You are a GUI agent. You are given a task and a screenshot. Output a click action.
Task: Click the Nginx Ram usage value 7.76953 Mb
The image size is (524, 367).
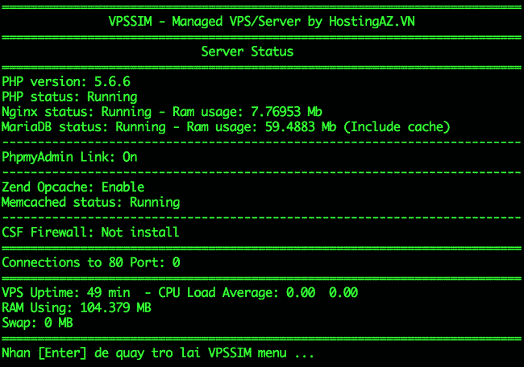point(286,112)
